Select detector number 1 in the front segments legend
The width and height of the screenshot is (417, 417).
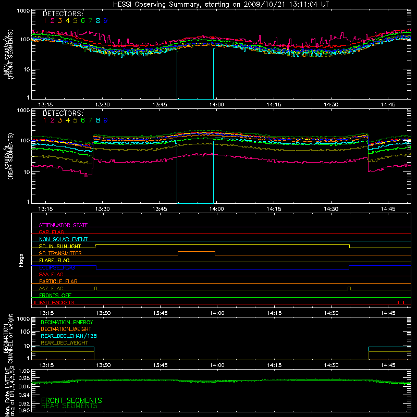[x=45, y=21]
